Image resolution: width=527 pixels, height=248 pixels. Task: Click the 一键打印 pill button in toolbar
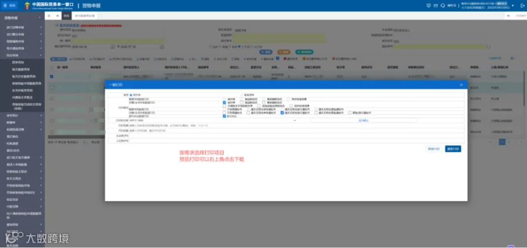[x=58, y=59]
